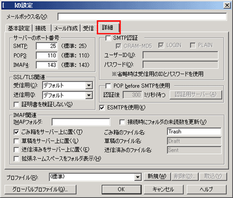
Task: Uncheck ESMTPを使用 option
Action: tap(102, 108)
